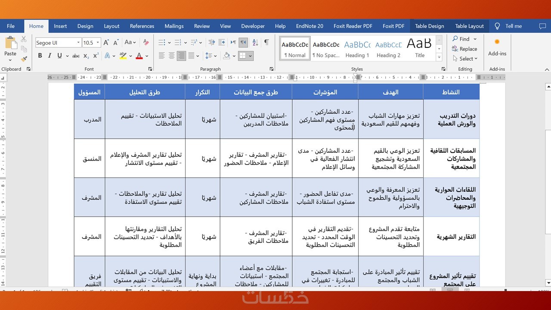
Task: Apply superscript formatting
Action: (x=96, y=56)
